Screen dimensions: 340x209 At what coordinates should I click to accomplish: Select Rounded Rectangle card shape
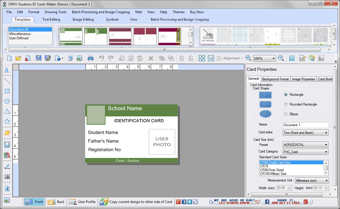[x=286, y=104]
